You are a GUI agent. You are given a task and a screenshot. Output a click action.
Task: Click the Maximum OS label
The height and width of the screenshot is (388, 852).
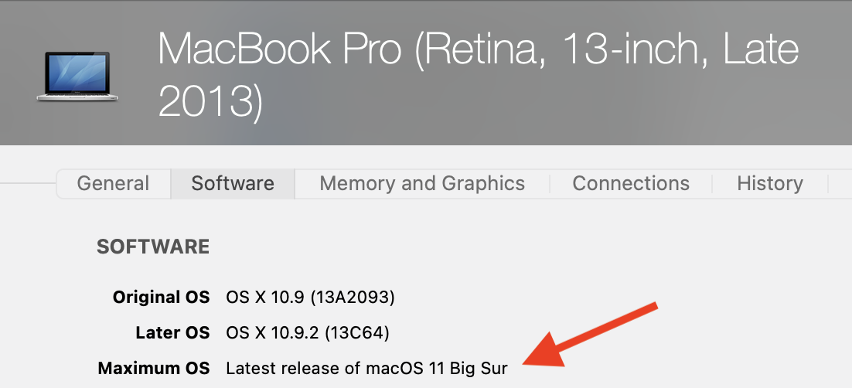tap(154, 369)
